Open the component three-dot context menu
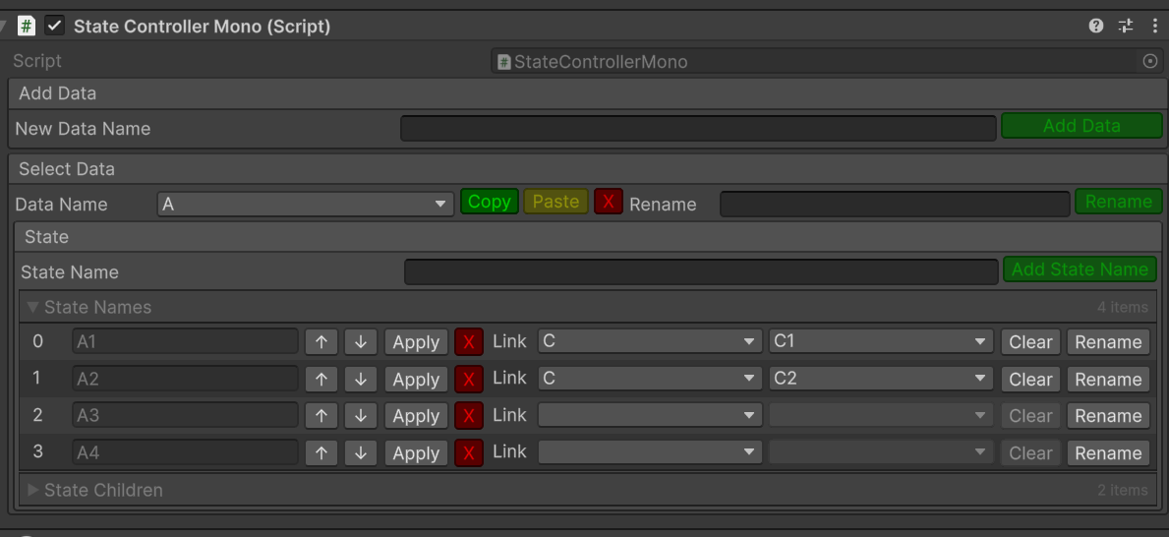This screenshot has width=1169, height=537. tap(1154, 27)
